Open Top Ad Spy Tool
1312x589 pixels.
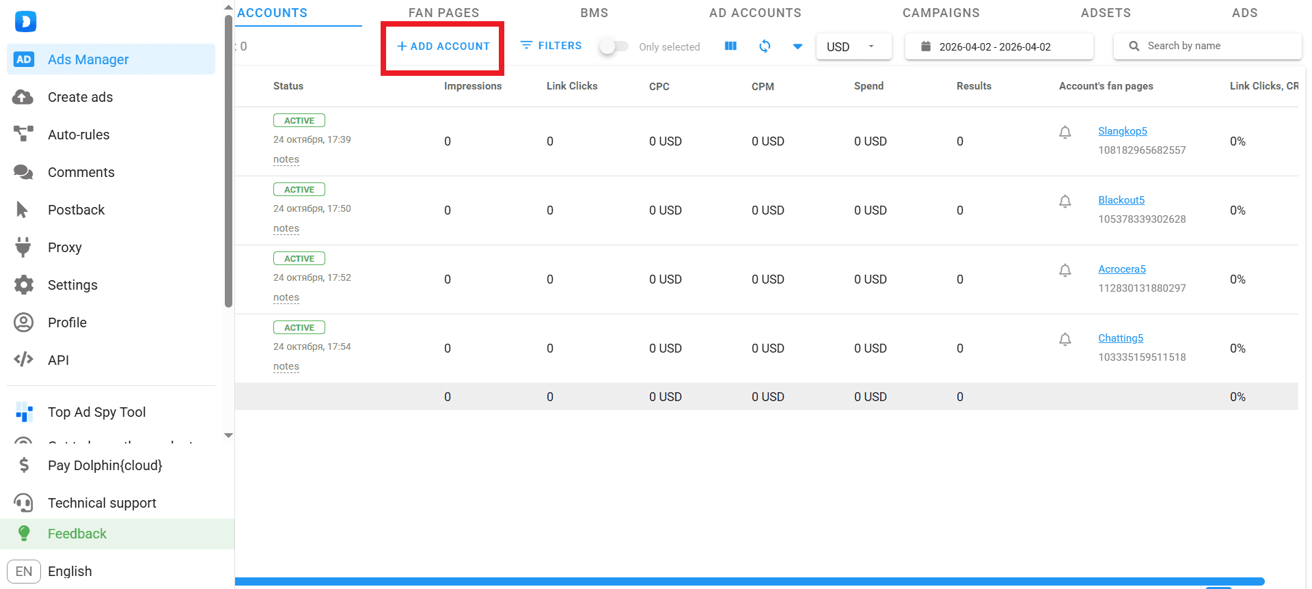(96, 412)
